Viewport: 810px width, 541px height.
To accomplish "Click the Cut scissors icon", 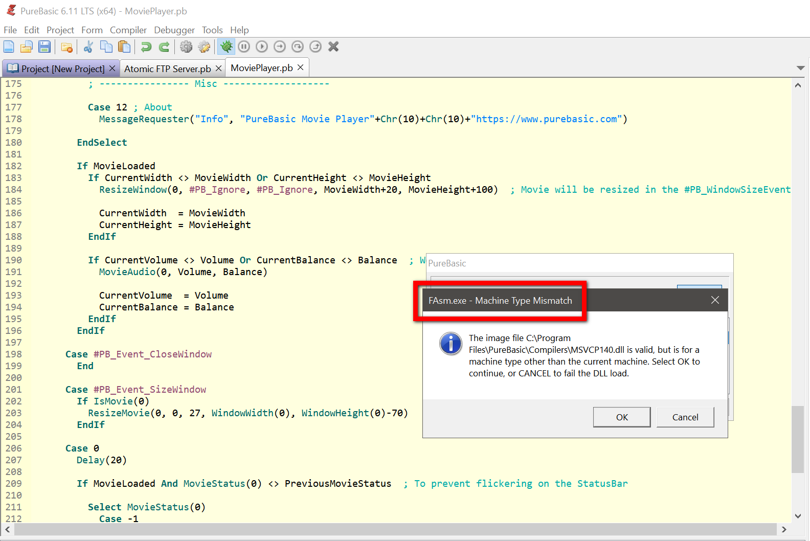I will click(88, 47).
